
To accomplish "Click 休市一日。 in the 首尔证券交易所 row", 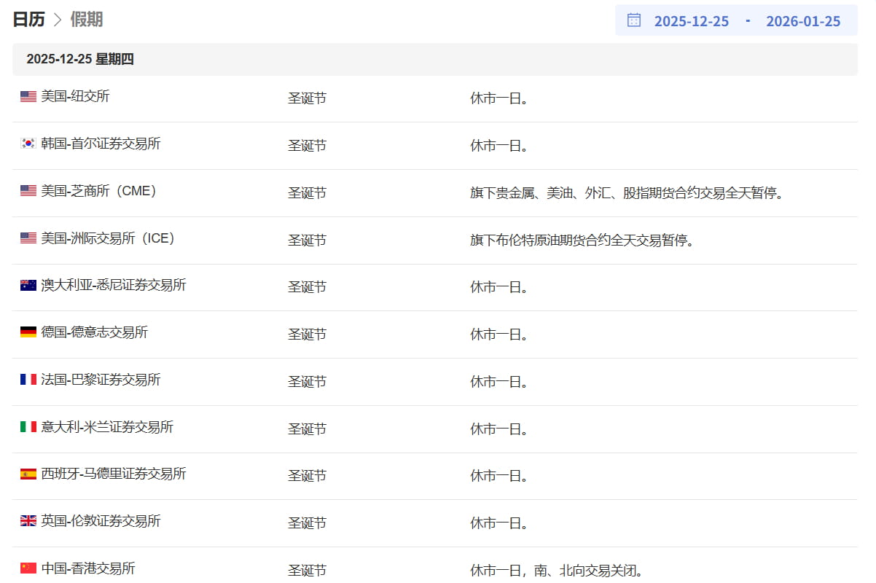I will click(x=499, y=146).
